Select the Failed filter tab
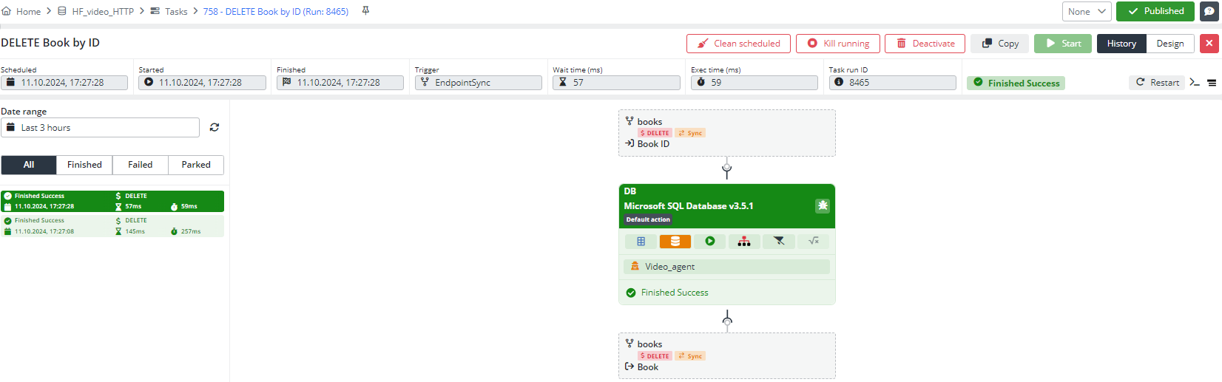Image resolution: width=1222 pixels, height=382 pixels. coord(140,165)
